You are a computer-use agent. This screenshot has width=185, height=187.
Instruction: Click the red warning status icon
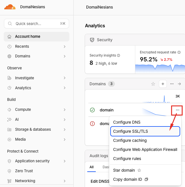(92, 124)
